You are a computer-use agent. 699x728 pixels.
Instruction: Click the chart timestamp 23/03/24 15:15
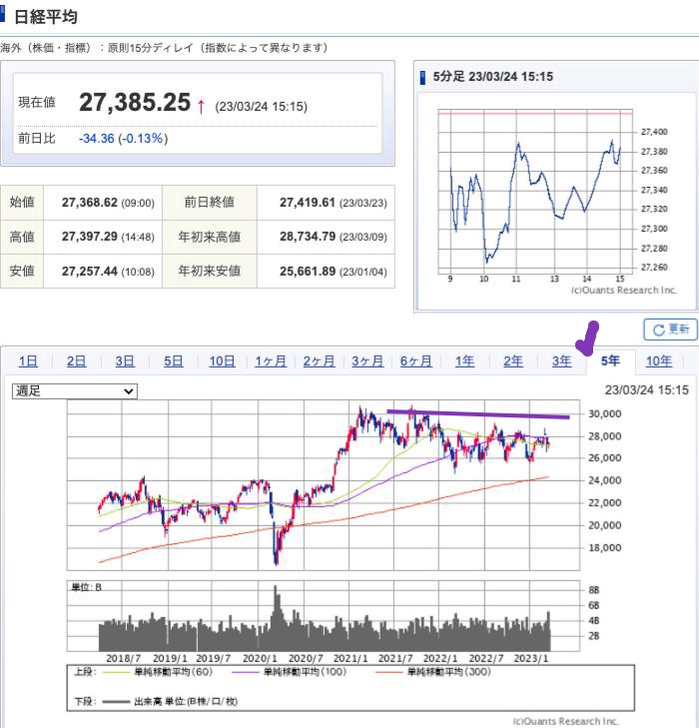click(646, 390)
